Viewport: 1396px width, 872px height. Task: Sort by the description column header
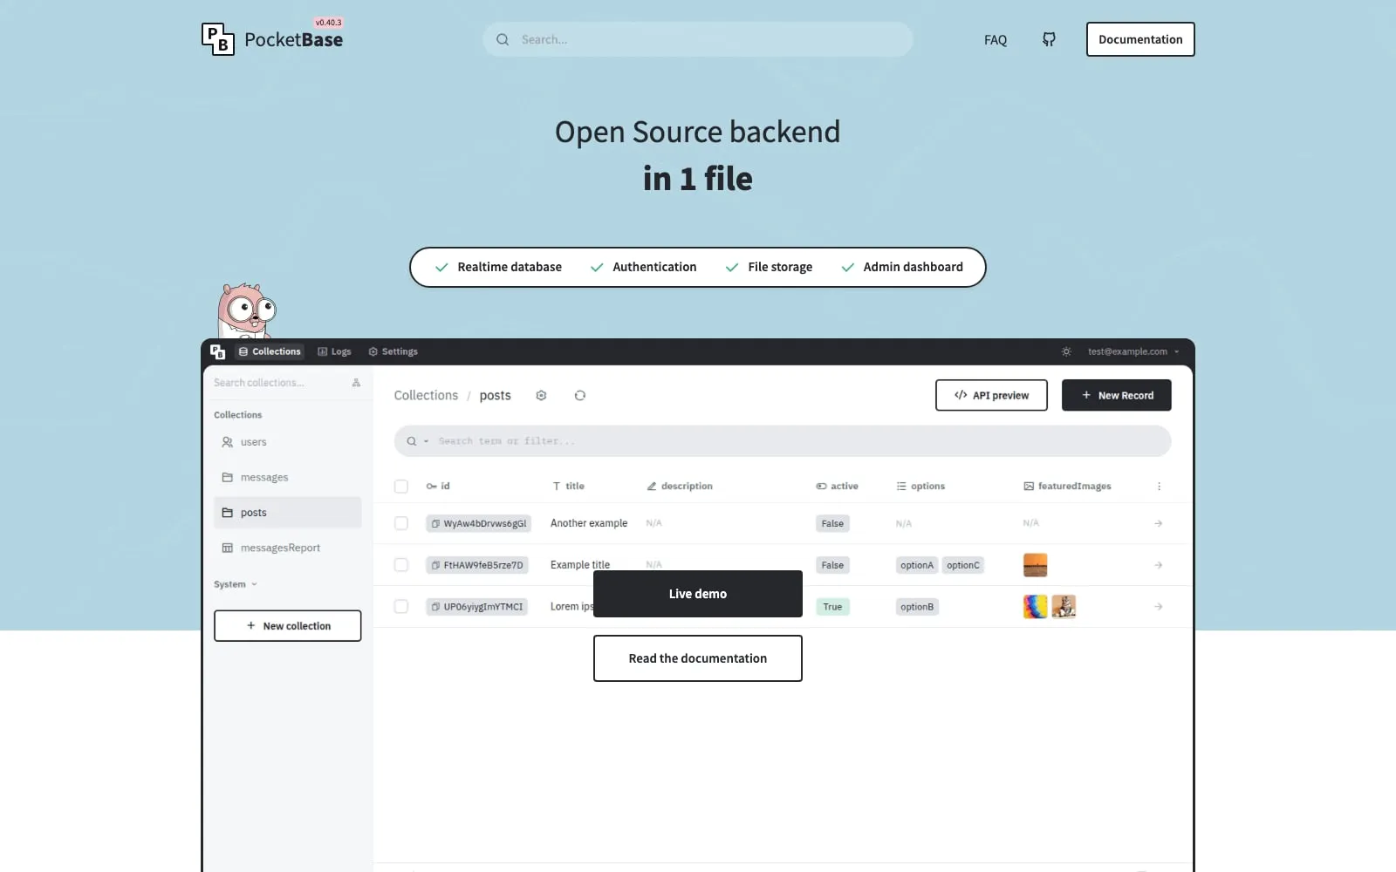click(680, 487)
